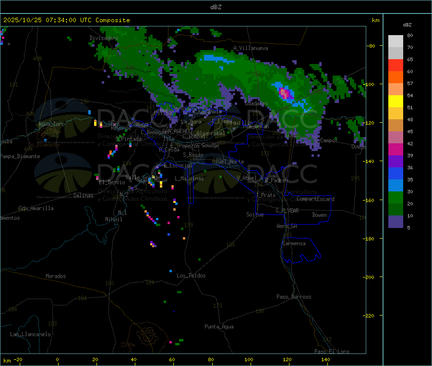The height and width of the screenshot is (366, 432).
Task: Select the 5 dBZ purple color swatch
Action: [x=396, y=222]
